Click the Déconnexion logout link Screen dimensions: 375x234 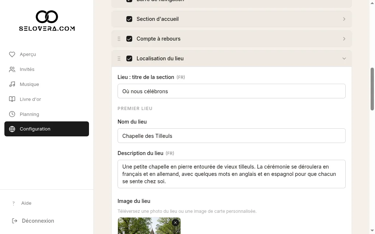point(33,221)
